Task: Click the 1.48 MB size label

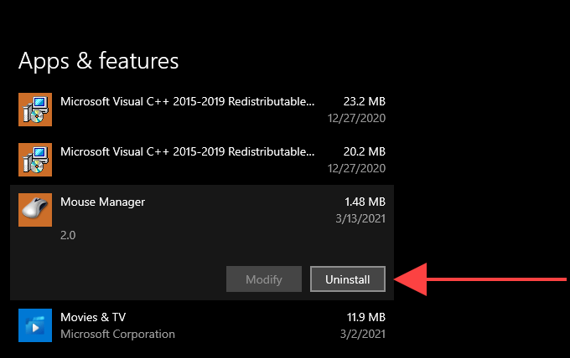Action: coord(365,202)
